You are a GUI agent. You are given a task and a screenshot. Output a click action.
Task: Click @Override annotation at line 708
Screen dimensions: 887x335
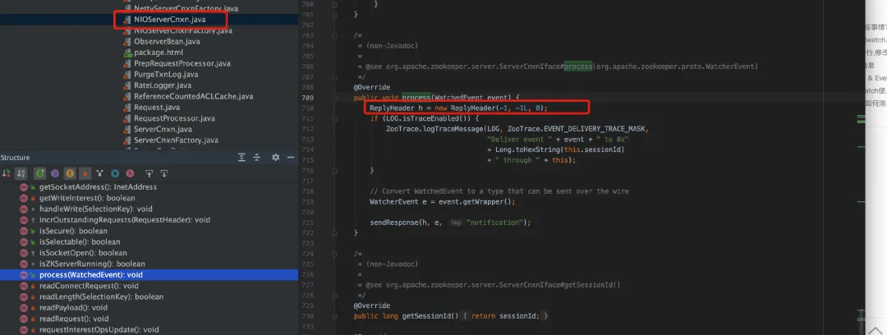[372, 87]
